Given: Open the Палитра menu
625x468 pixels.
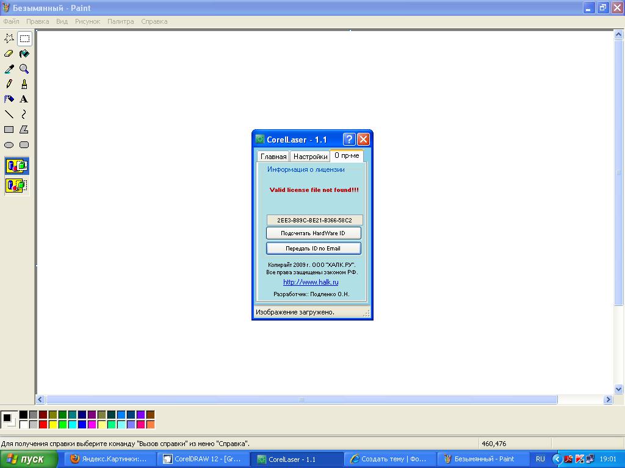Looking at the screenshot, I should 120,21.
